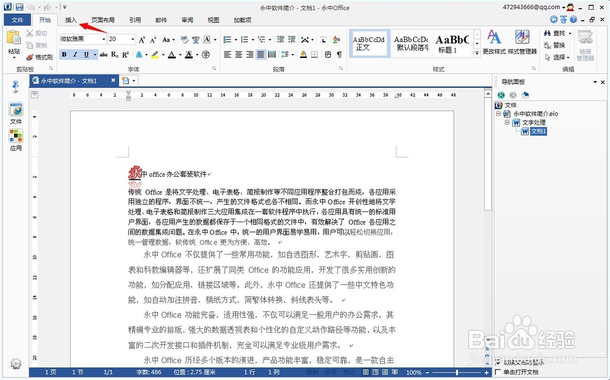Screen dimensions: 610x380
Task: Apply the 正文 body style
Action: tap(369, 43)
